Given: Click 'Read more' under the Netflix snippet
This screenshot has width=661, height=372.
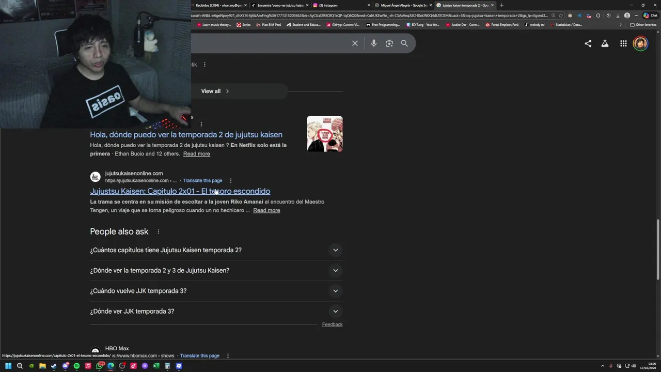Looking at the screenshot, I should [x=196, y=154].
